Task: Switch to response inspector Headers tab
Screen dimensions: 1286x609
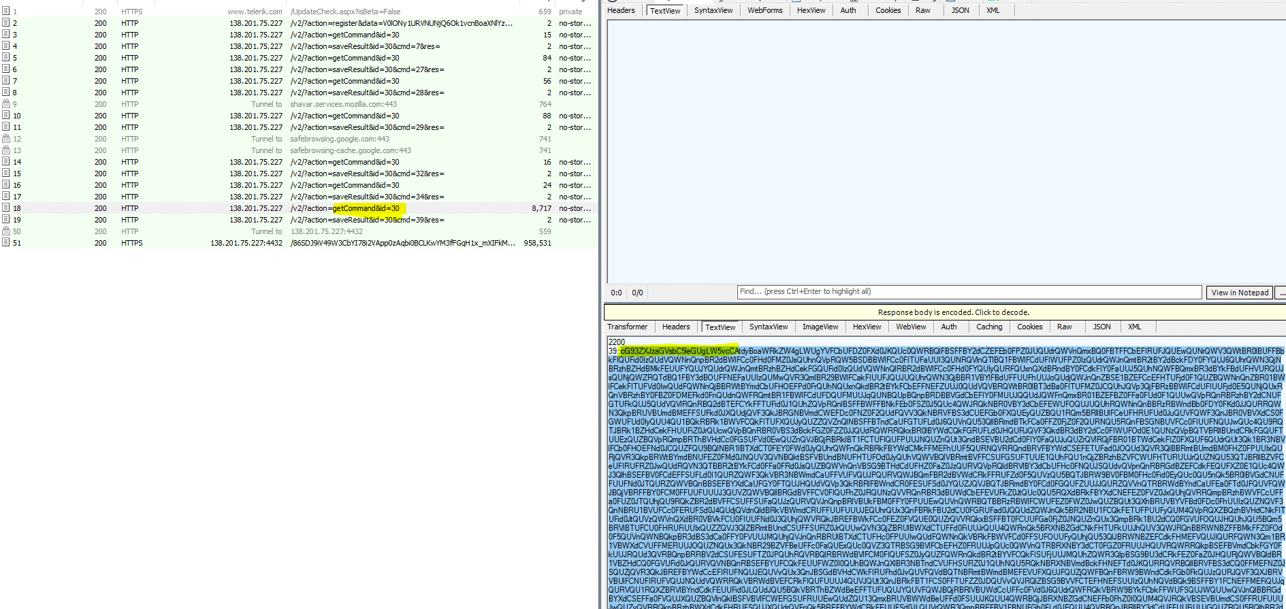Action: click(x=676, y=327)
